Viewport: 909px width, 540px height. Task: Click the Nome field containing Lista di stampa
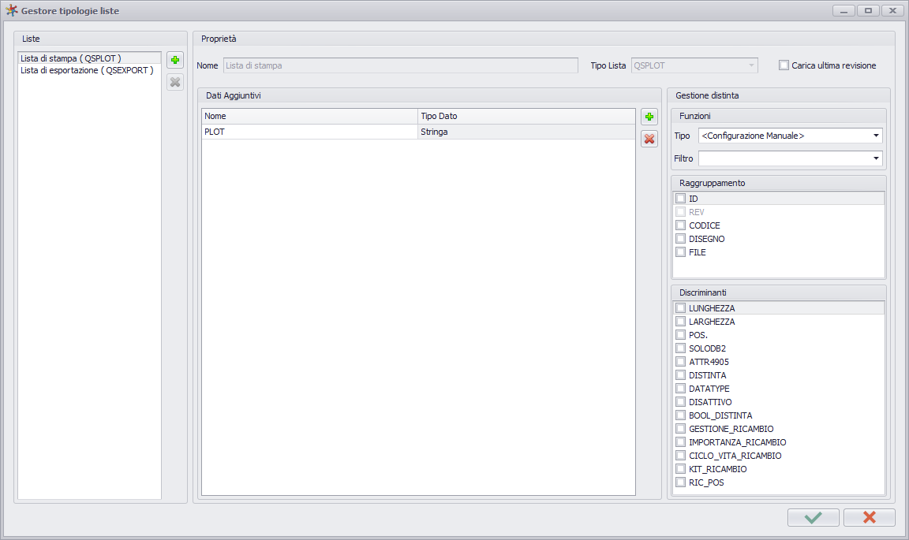coord(401,65)
